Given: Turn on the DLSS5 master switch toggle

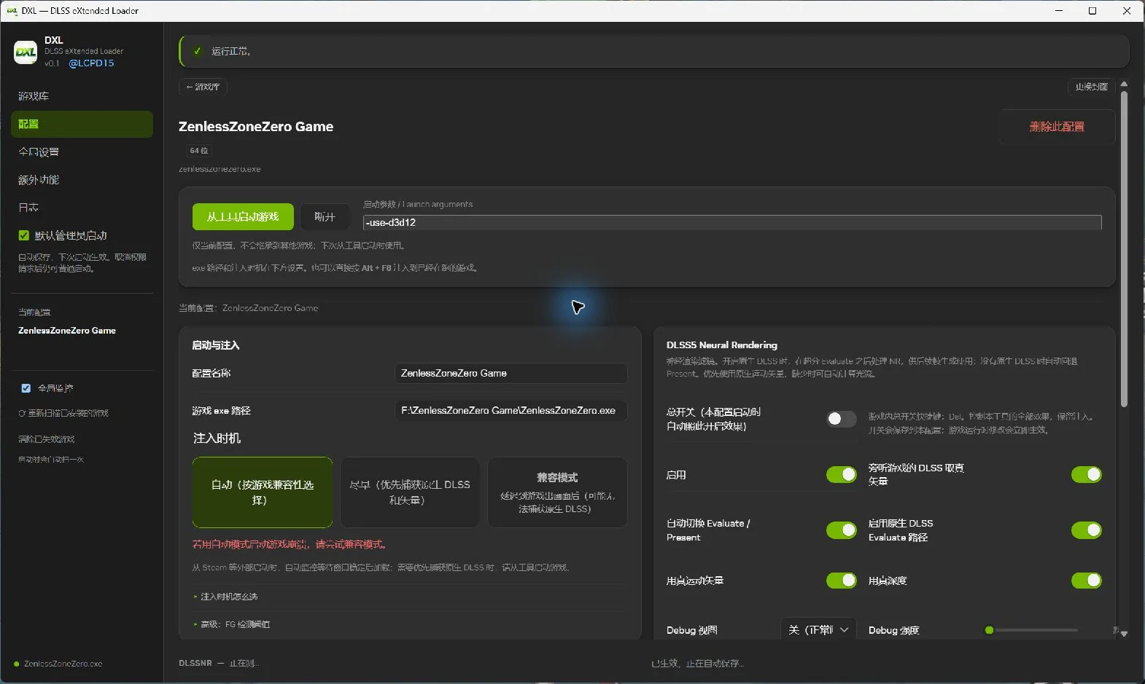Looking at the screenshot, I should (x=841, y=419).
